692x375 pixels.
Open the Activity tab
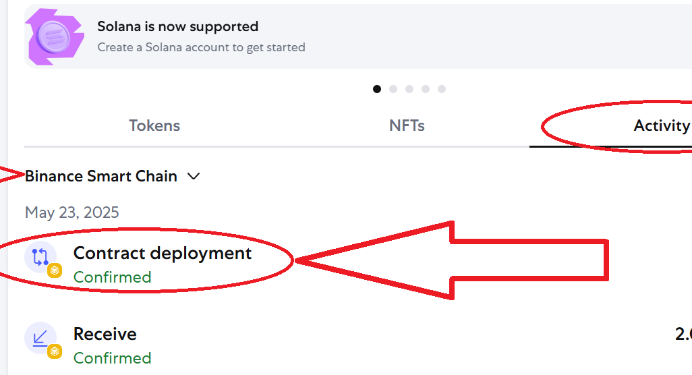click(662, 125)
